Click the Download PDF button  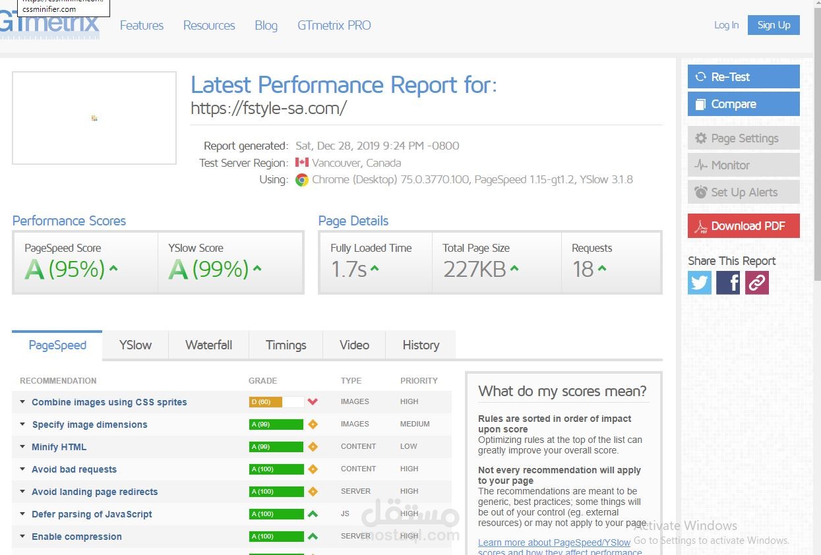[x=743, y=226]
